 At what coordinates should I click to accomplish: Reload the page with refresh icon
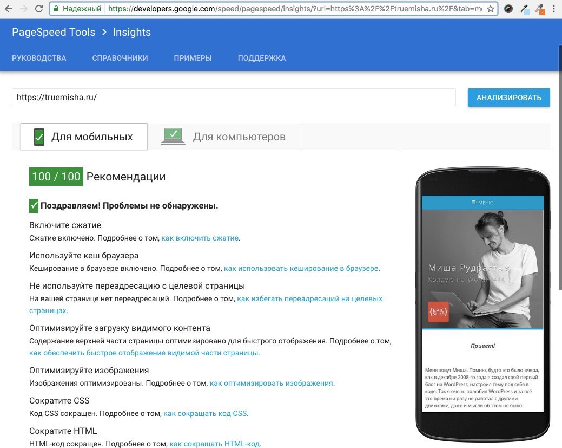[x=39, y=9]
